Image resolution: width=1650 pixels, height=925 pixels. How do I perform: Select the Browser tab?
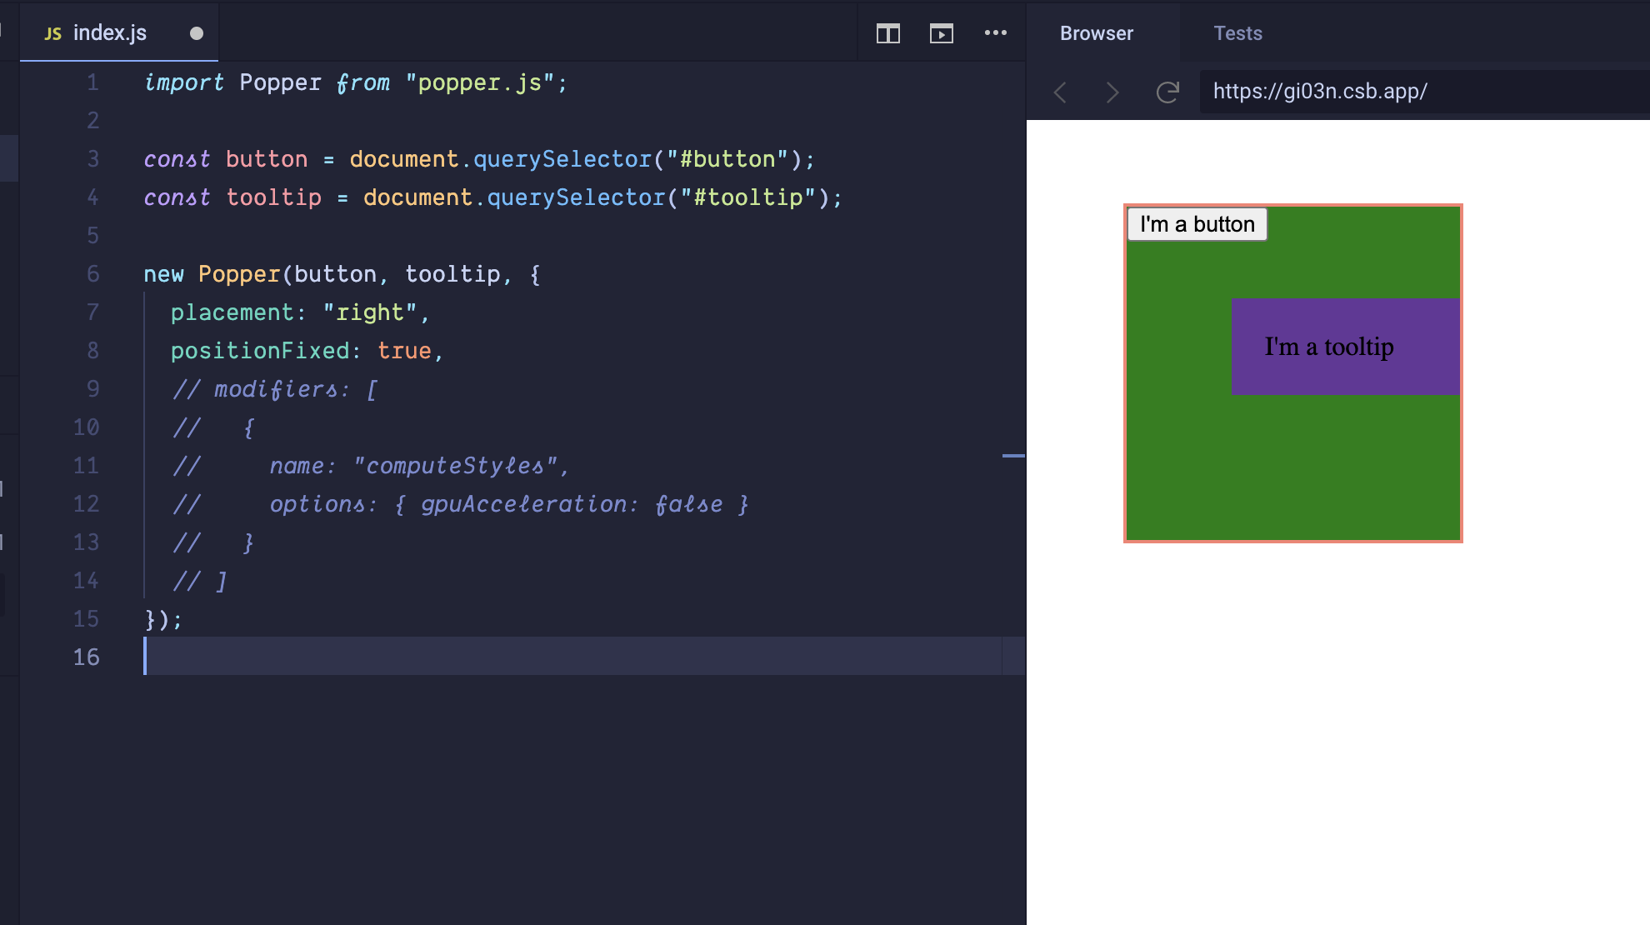pos(1096,33)
